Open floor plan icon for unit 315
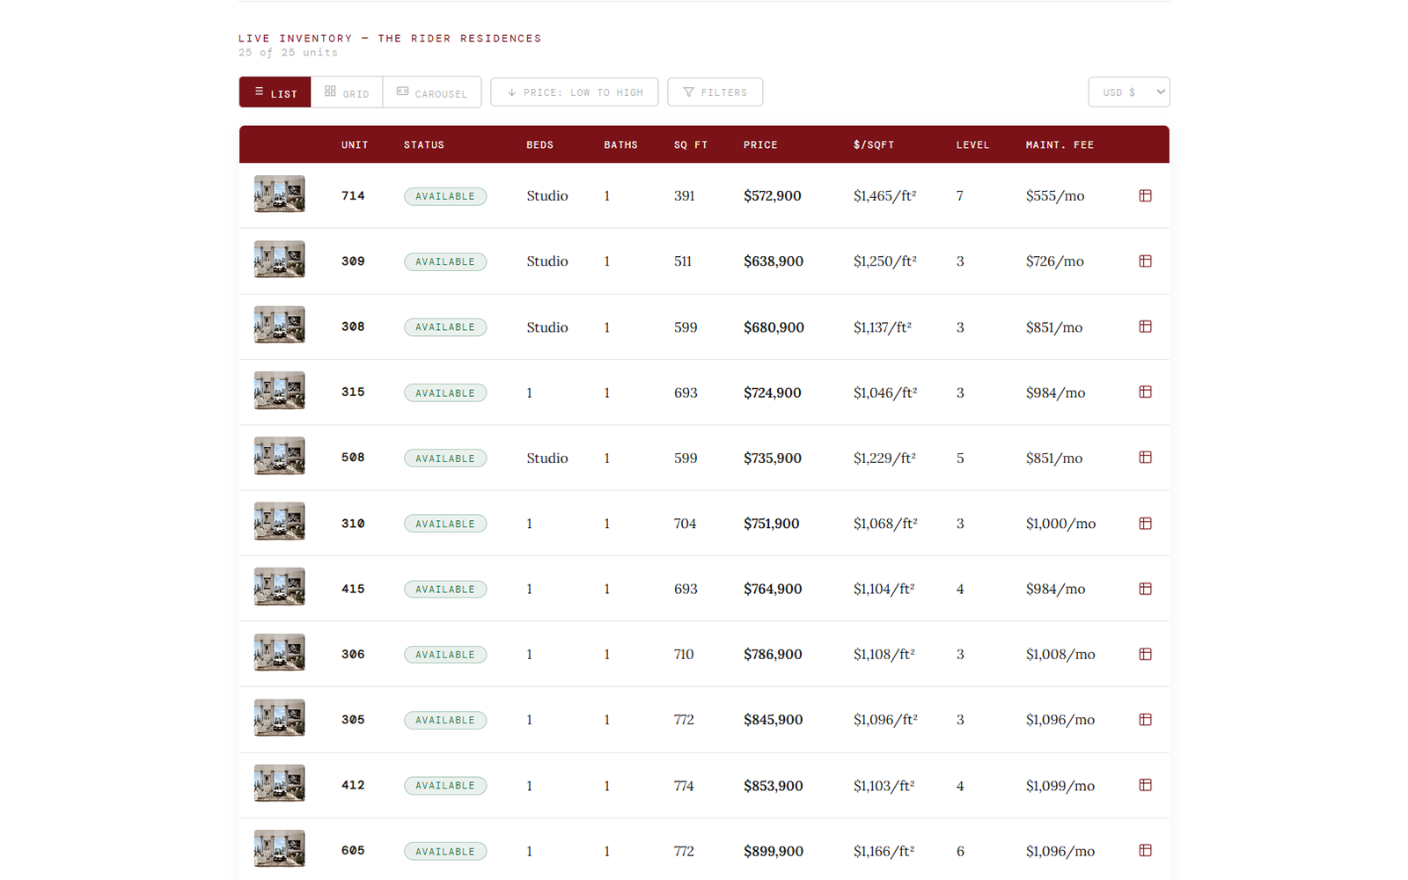 (1145, 392)
